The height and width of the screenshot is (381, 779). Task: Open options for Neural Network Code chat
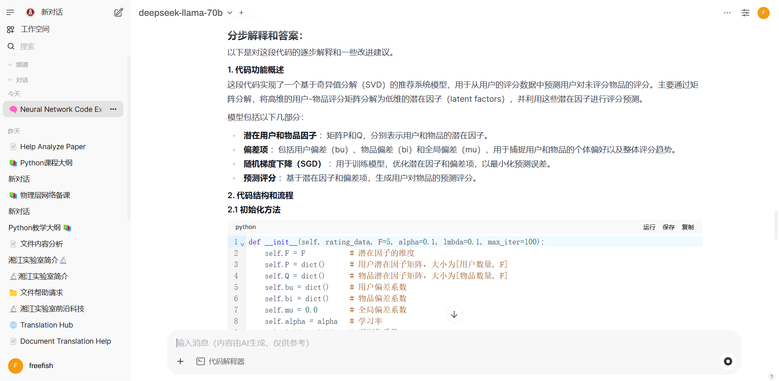113,109
